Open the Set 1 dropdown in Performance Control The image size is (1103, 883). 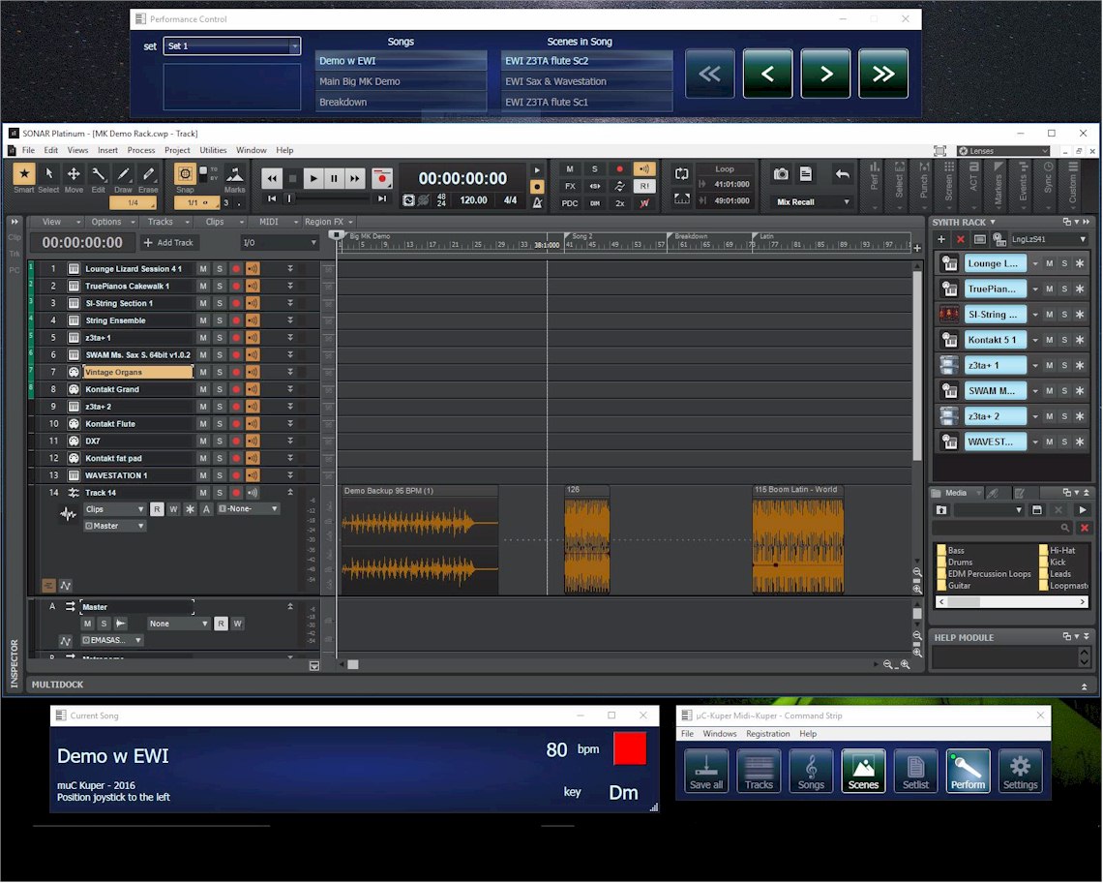[x=232, y=46]
